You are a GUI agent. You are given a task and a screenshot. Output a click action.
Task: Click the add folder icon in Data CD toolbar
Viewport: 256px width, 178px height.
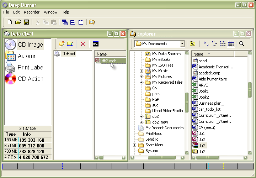(x=62, y=44)
